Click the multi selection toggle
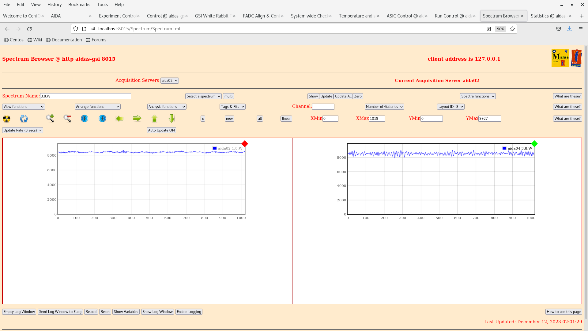This screenshot has width=588, height=331. 228,96
